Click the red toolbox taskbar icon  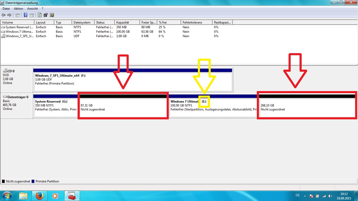click(x=72, y=196)
